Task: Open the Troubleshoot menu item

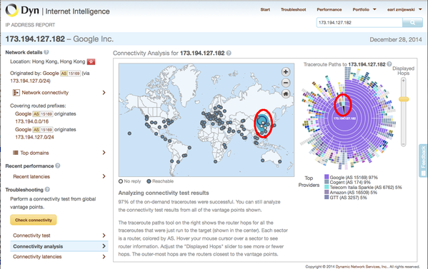Action: 293,9
